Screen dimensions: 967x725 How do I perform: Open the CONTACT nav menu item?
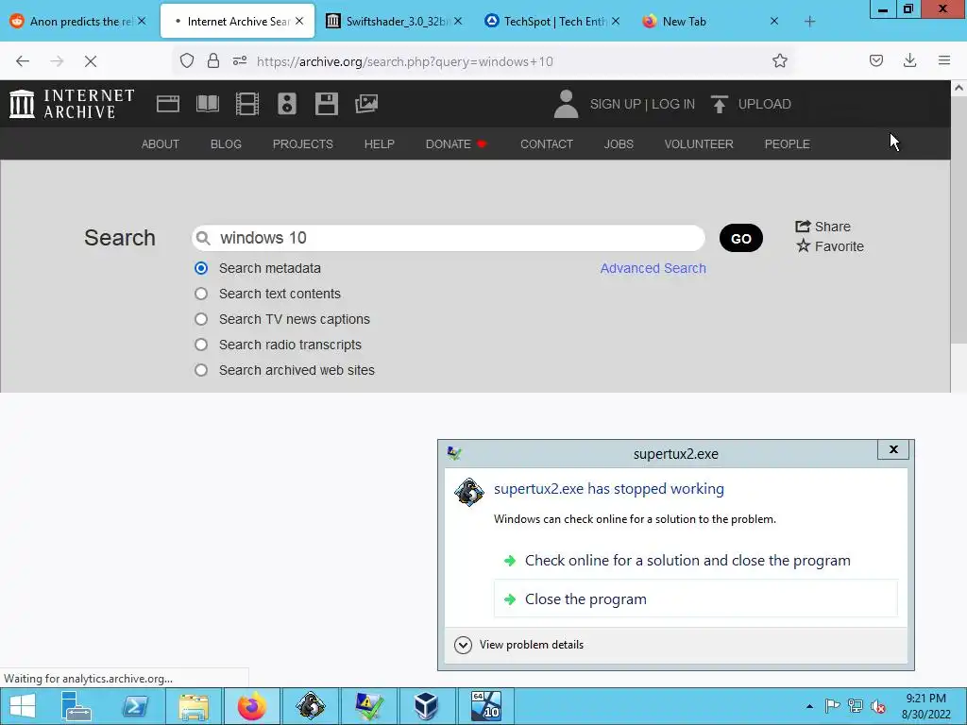547,143
